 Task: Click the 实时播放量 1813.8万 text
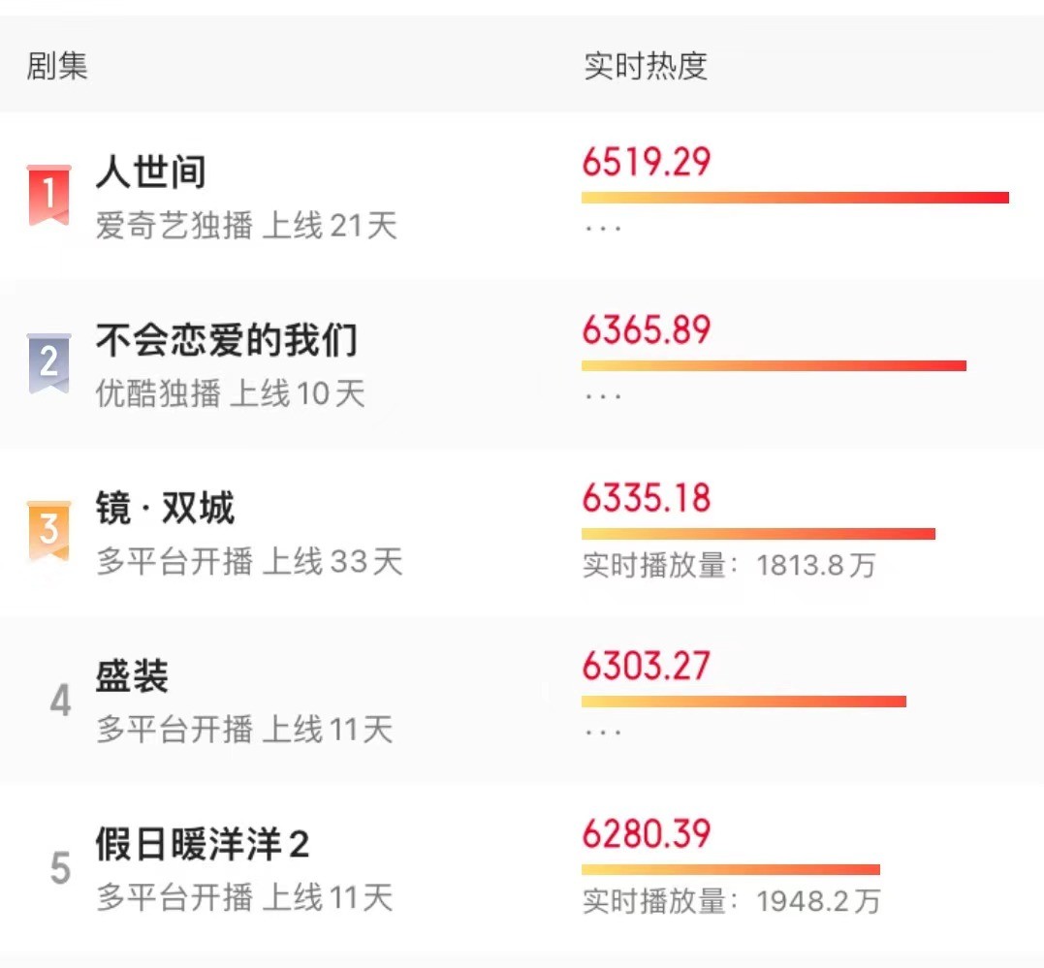[728, 565]
